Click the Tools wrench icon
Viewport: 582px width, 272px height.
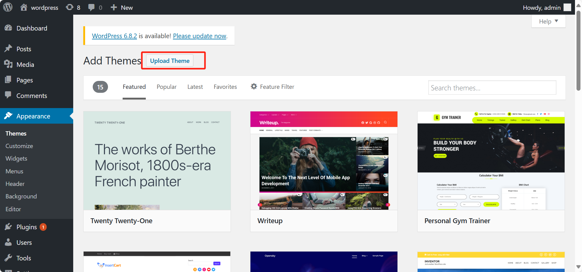pyautogui.click(x=8, y=258)
